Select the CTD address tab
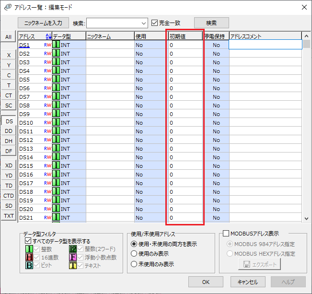 [x=9, y=196]
